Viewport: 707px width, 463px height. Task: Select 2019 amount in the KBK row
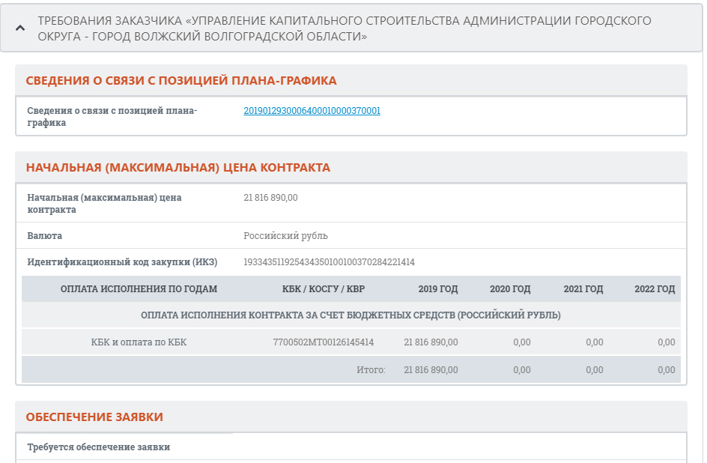click(431, 342)
